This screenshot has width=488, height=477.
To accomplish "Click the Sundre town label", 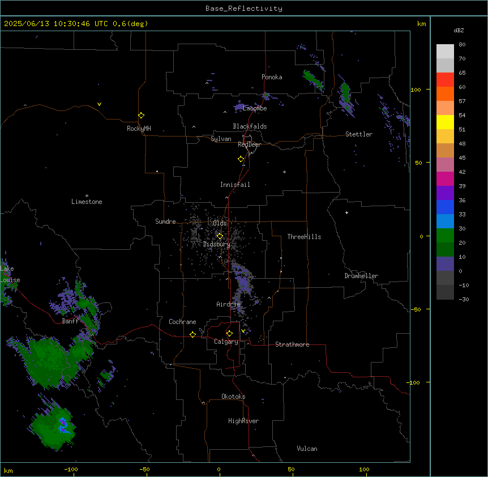I will [x=165, y=222].
